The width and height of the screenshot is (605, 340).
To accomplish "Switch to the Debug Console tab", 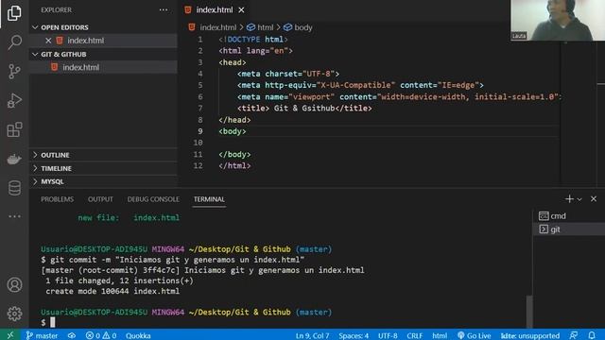I will click(x=153, y=199).
